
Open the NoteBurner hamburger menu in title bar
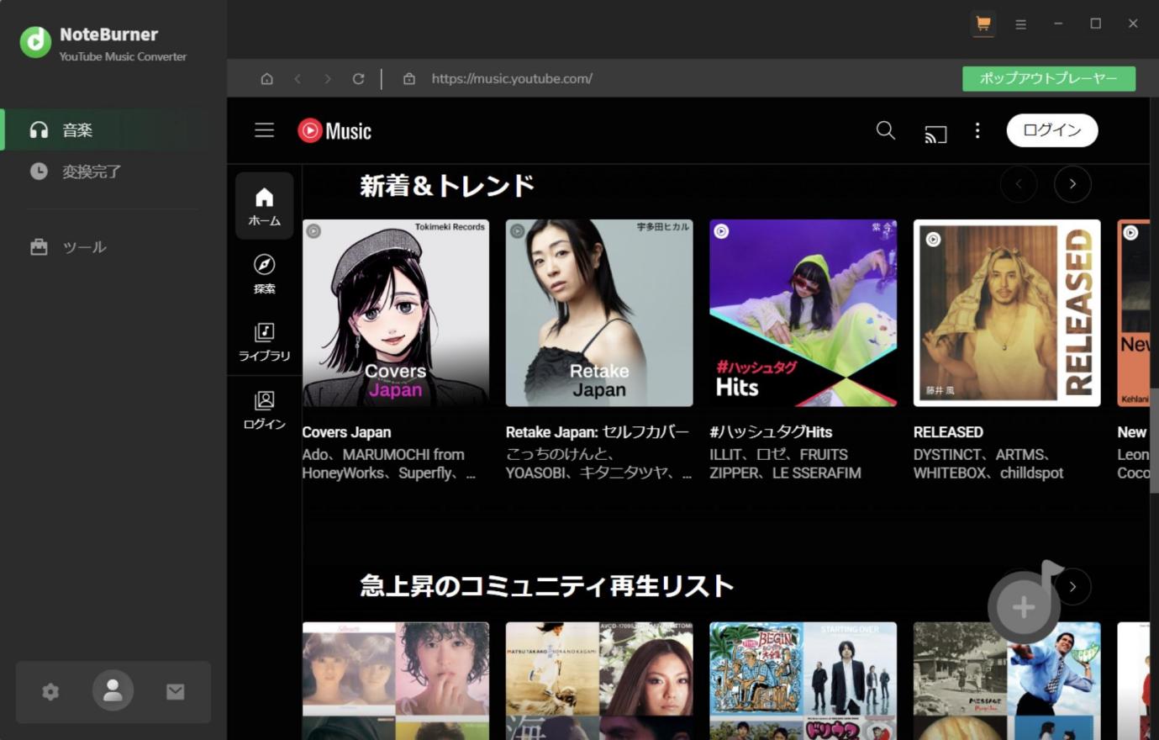[x=1020, y=24]
